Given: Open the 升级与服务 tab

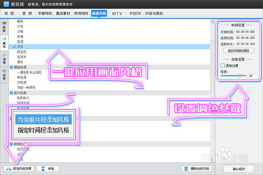Looking at the screenshot, I should pos(154,13).
